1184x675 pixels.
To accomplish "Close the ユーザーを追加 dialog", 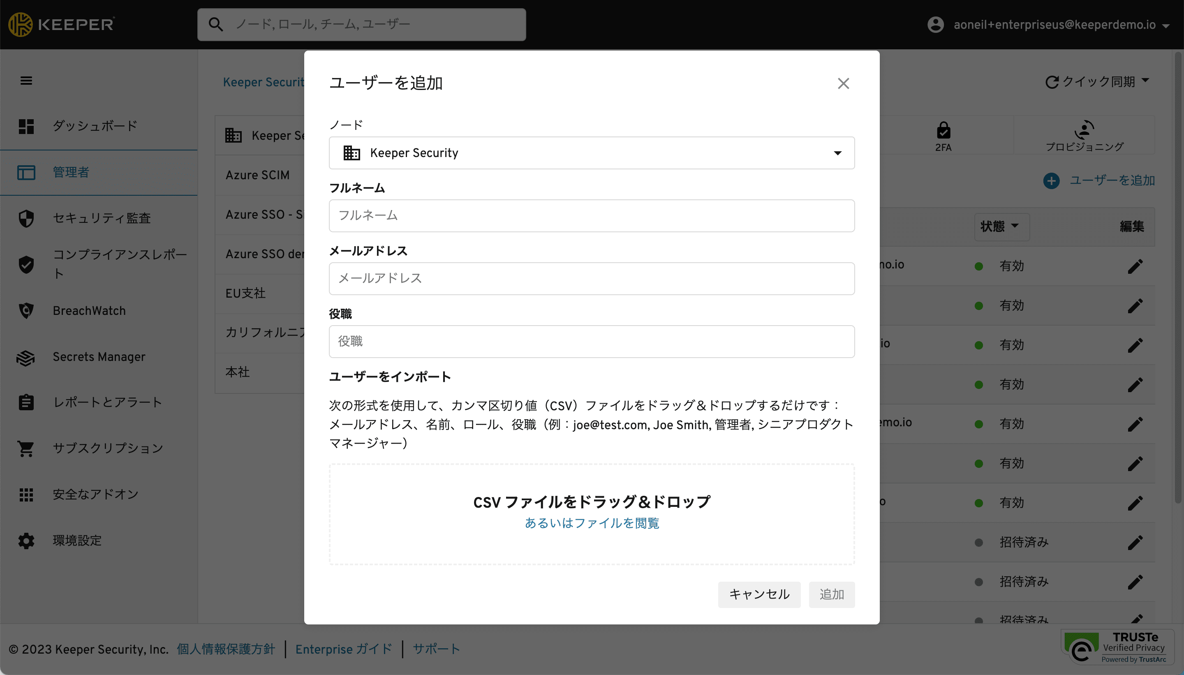I will tap(843, 83).
